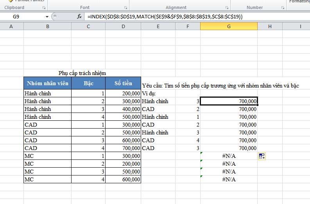The height and width of the screenshot is (204, 310).
Task: Open the Font dialog launcher
Action: pyautogui.click(x=125, y=8)
